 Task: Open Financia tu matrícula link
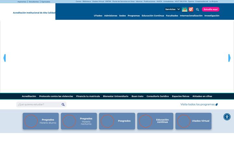[x=88, y=96]
